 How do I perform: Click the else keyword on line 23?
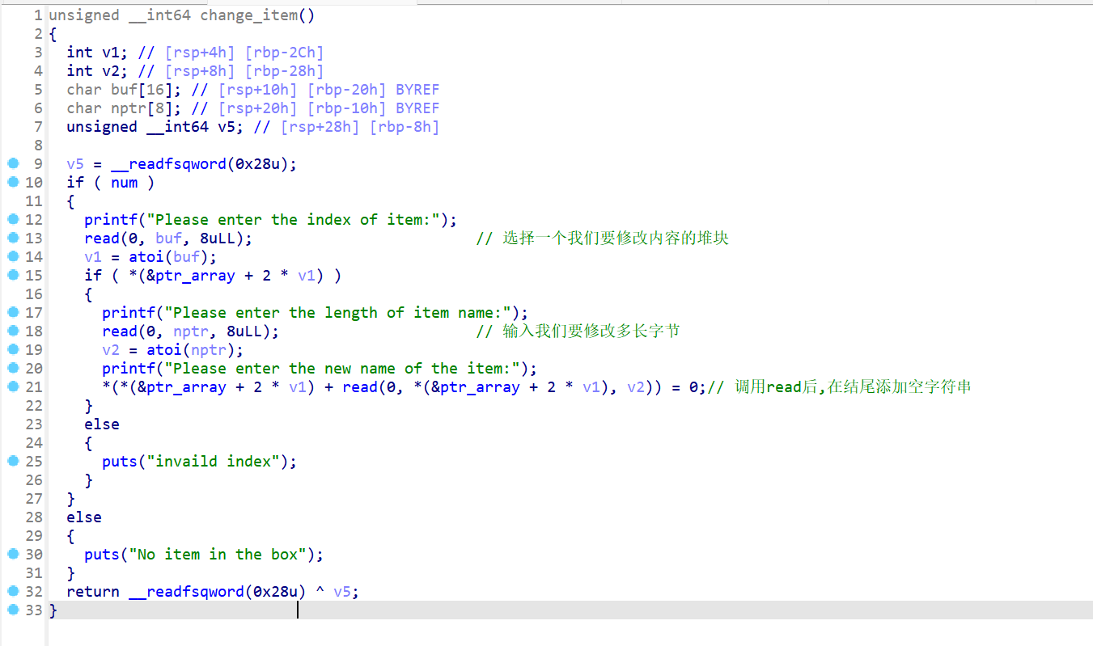click(x=102, y=424)
